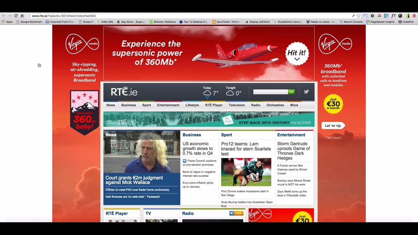Viewport: 418px width, 235px height.
Task: Open the Radio nav tab
Action: (x=256, y=105)
